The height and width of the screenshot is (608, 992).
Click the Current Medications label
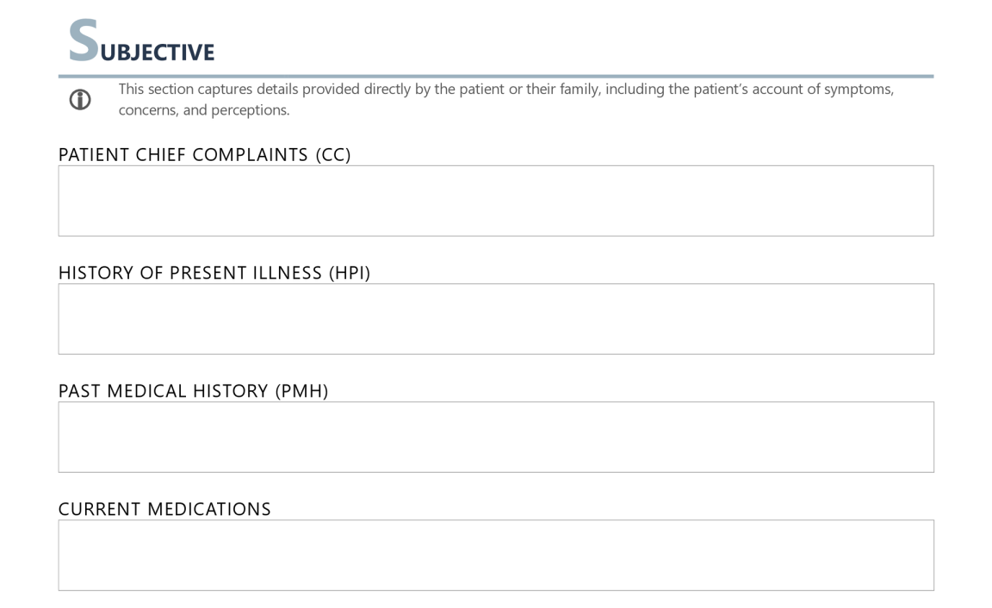[164, 509]
